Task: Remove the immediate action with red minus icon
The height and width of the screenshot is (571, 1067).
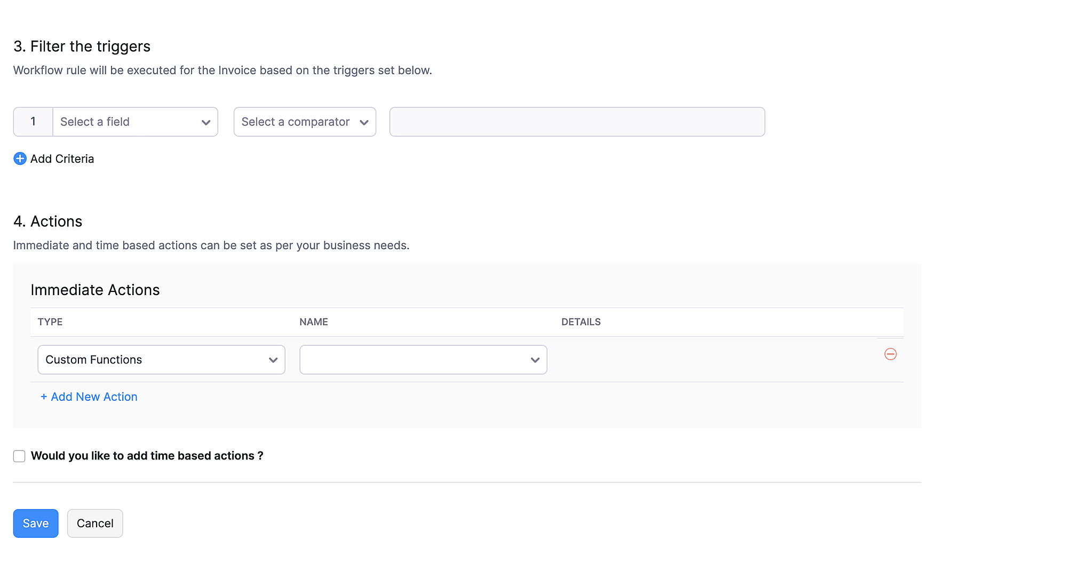Action: 890,354
